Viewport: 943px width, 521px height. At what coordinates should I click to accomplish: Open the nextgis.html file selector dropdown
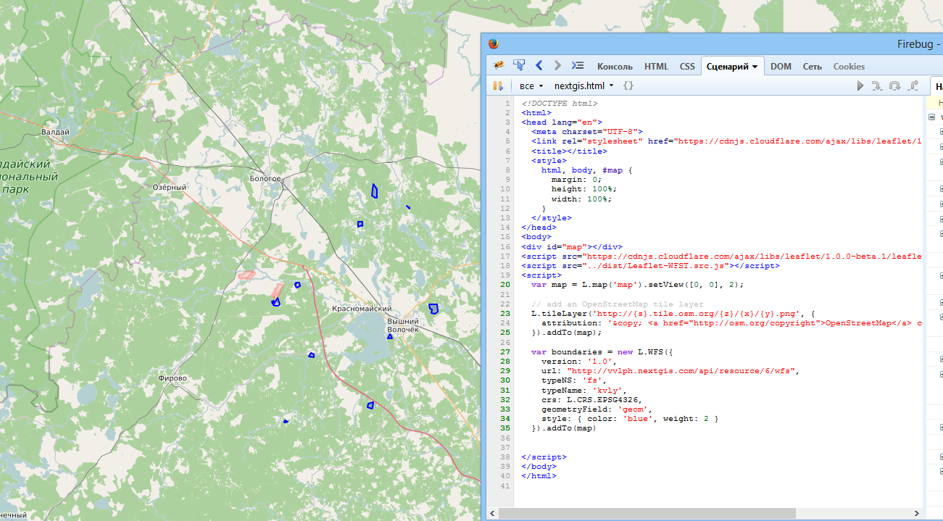[583, 86]
